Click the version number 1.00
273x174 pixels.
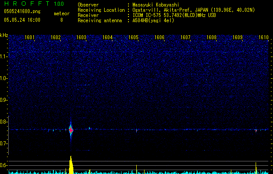(59, 4)
